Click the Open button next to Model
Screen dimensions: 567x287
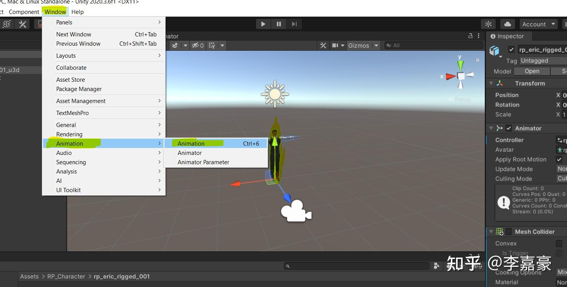click(531, 71)
